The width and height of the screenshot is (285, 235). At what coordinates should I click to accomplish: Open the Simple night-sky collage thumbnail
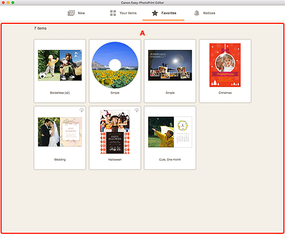tap(170, 65)
